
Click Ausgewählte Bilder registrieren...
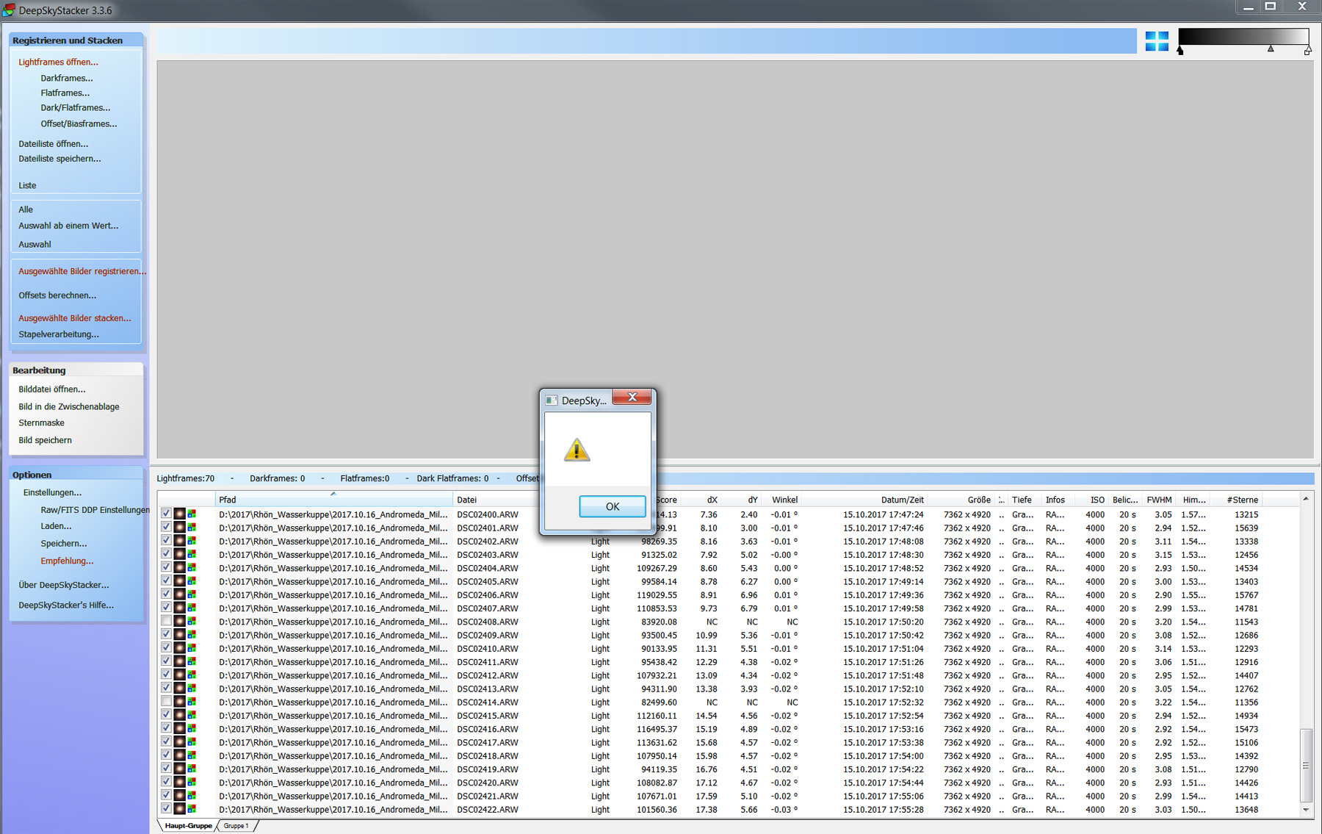(x=82, y=271)
